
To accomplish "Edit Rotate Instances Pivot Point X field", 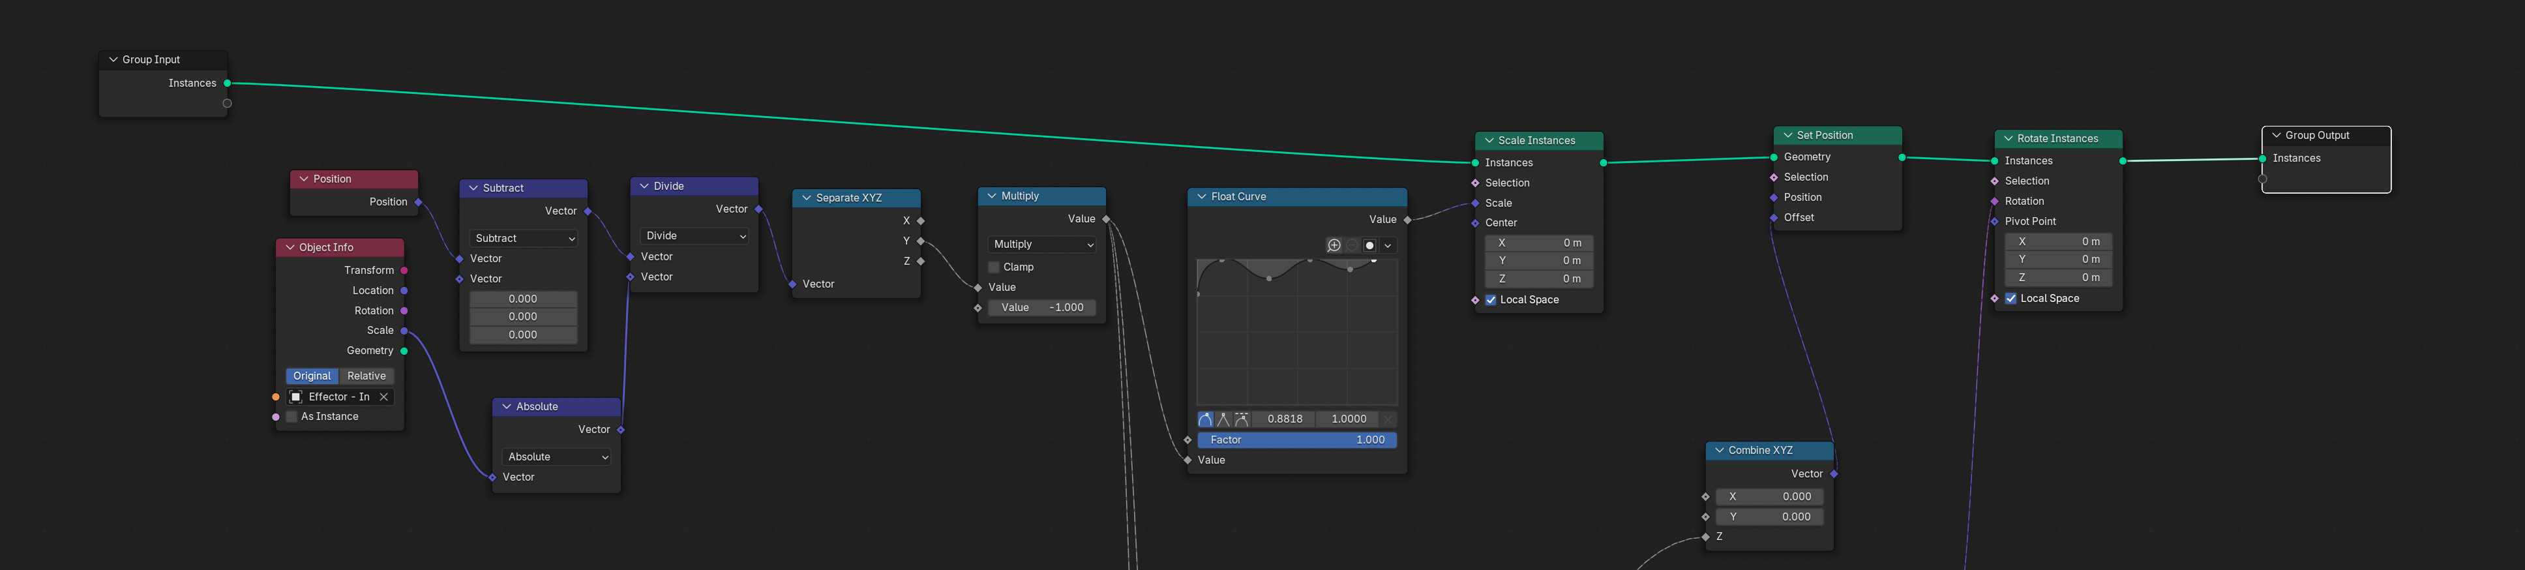I will tap(2059, 243).
